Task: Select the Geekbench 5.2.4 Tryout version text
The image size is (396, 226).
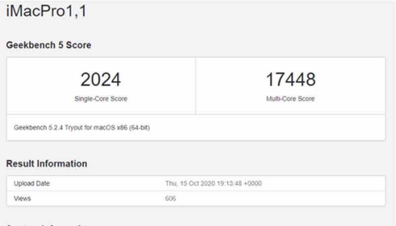Action: click(x=82, y=128)
